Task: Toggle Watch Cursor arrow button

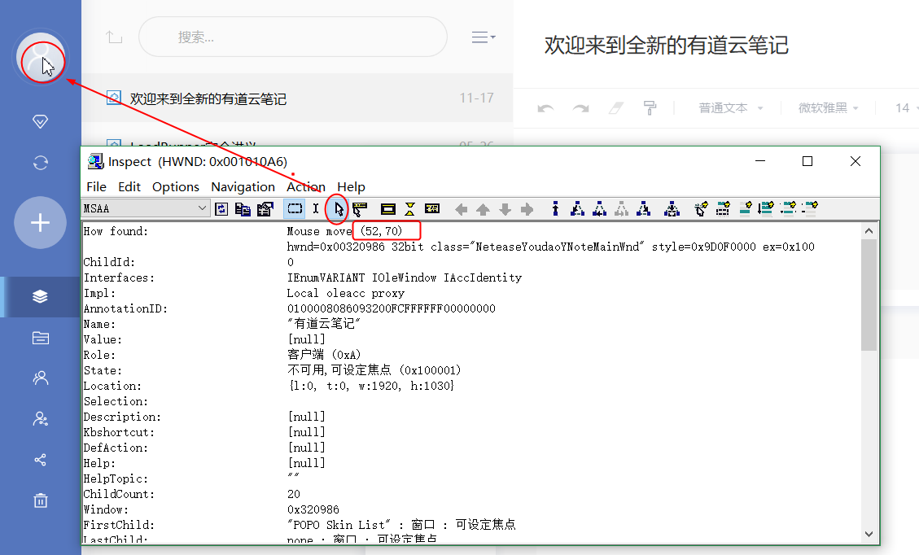Action: pyautogui.click(x=338, y=208)
